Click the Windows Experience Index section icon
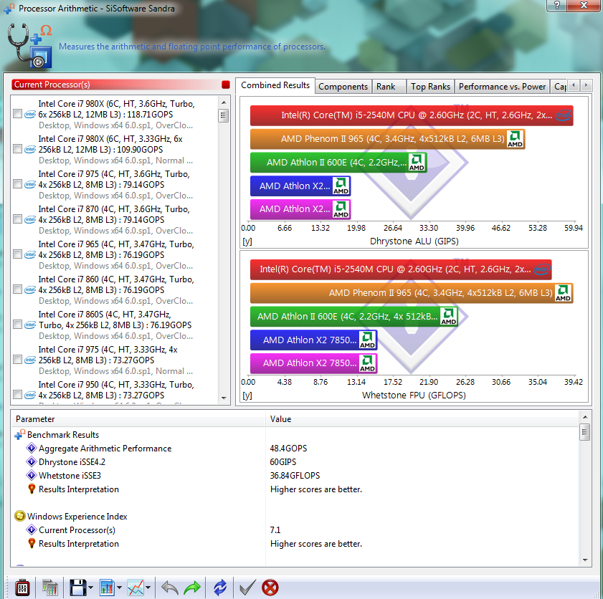Screen dimensions: 603x599 [x=19, y=516]
